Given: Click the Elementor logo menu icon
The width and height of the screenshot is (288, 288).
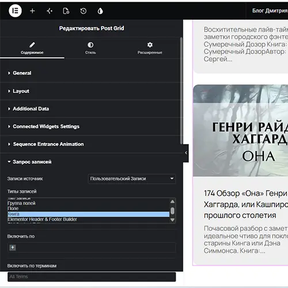Looking at the screenshot, I should pyautogui.click(x=15, y=11).
